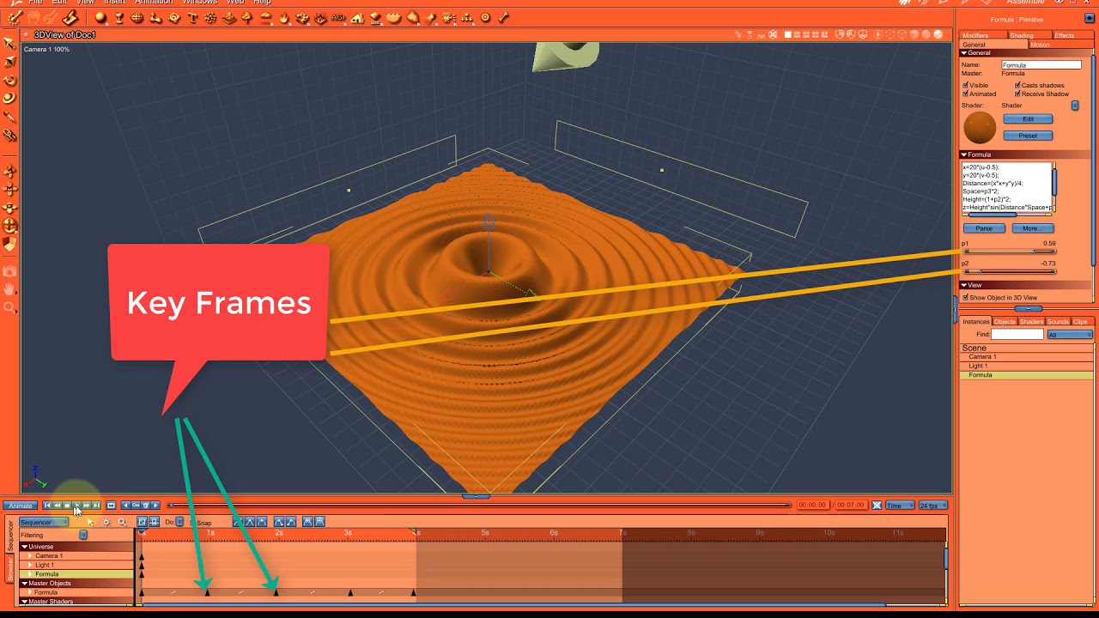The image size is (1099, 618).
Task: Open the Sequencer dropdown
Action: pos(43,522)
